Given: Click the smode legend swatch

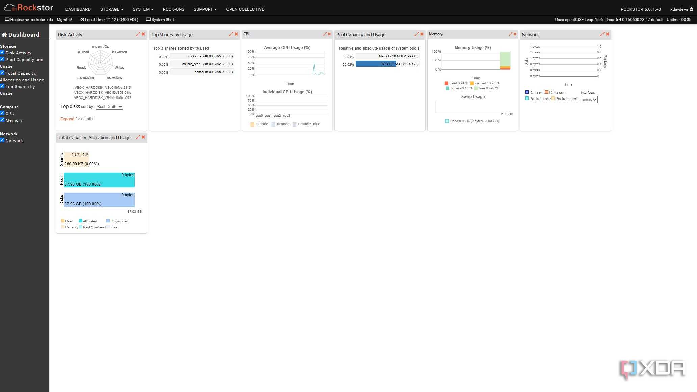Looking at the screenshot, I should point(252,124).
